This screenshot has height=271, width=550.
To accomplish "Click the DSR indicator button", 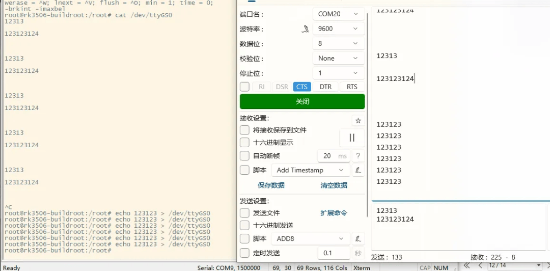I will [x=282, y=87].
